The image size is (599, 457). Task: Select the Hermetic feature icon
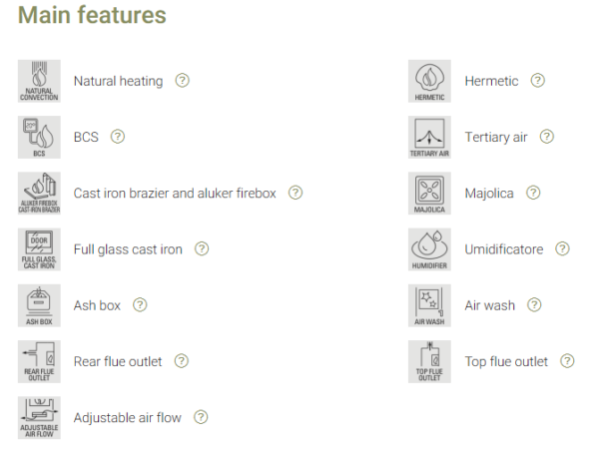[430, 81]
